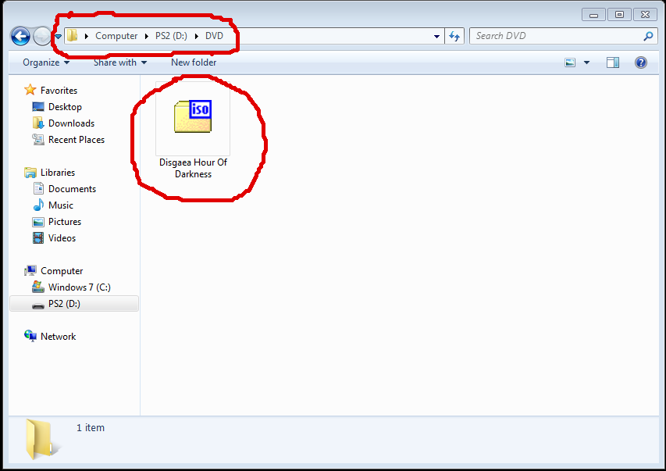The height and width of the screenshot is (471, 666).
Task: Open the Organize menu
Action: [45, 62]
